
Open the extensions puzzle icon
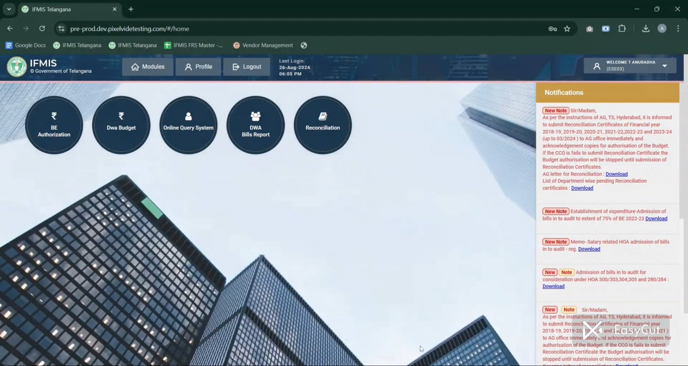(x=622, y=28)
